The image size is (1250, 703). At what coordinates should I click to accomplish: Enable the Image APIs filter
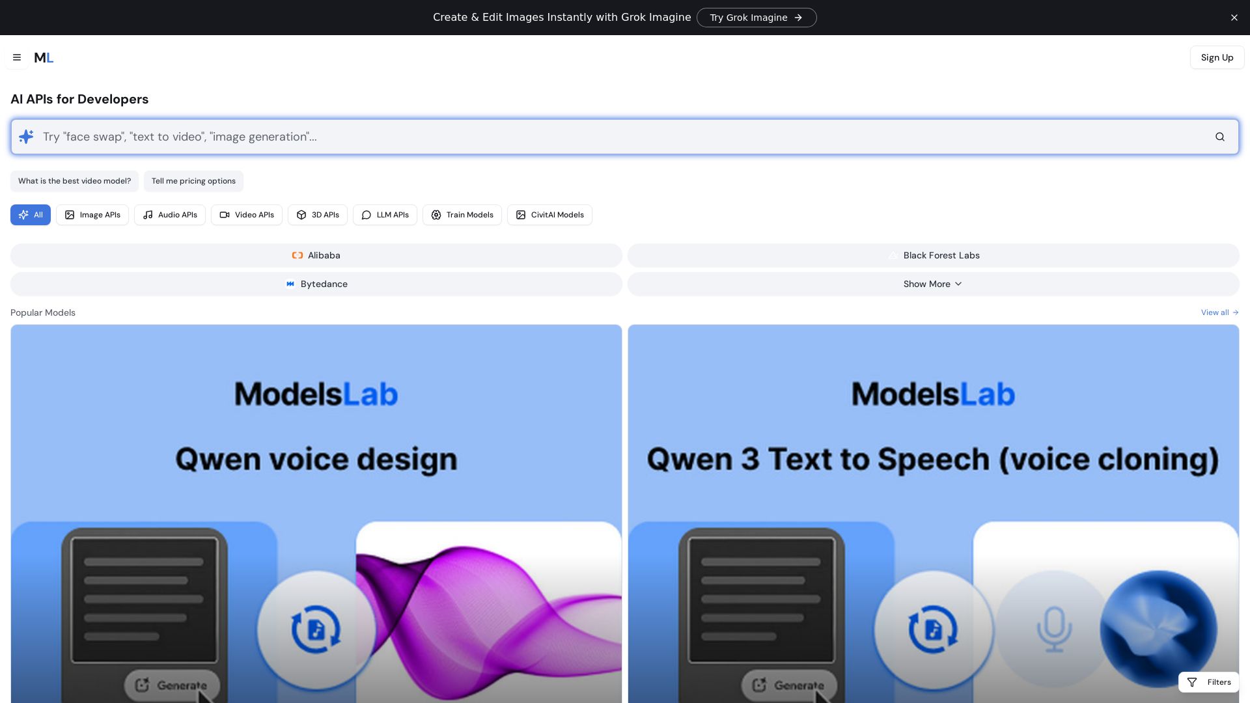click(x=92, y=215)
